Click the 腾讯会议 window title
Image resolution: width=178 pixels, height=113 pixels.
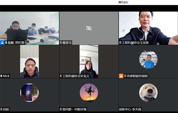[x=123, y=2]
